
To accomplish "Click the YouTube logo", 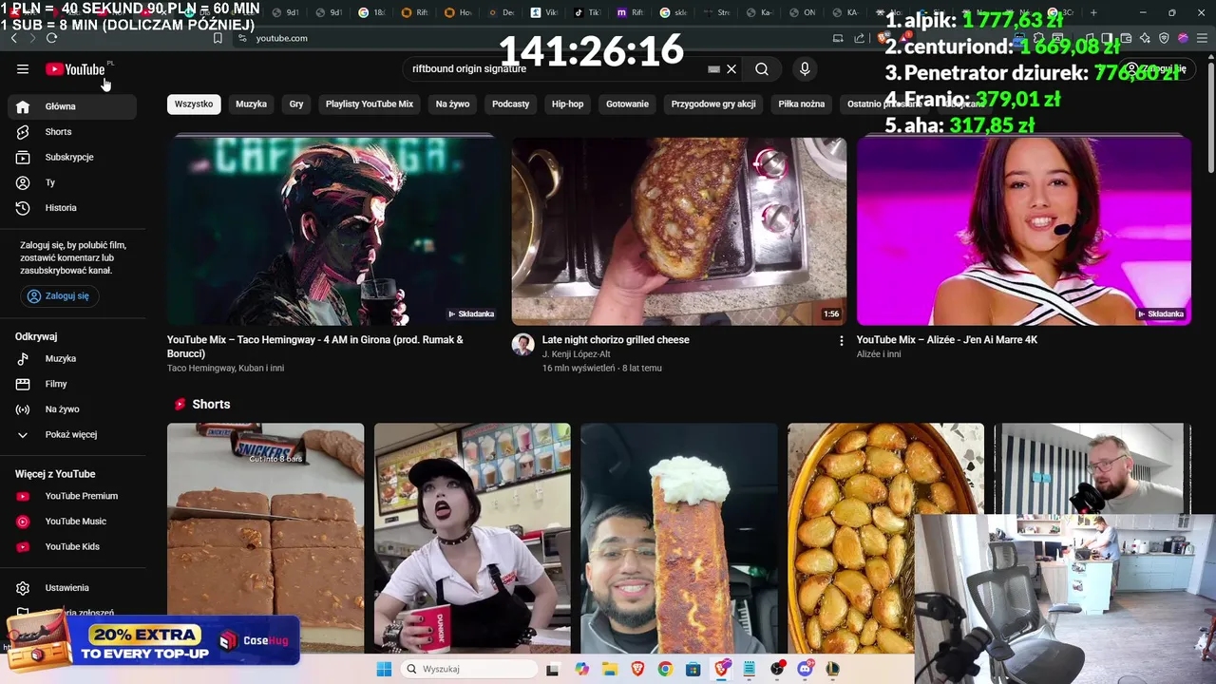I will (75, 69).
